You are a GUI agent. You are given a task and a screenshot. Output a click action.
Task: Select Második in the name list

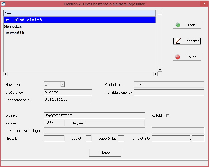point(13,26)
